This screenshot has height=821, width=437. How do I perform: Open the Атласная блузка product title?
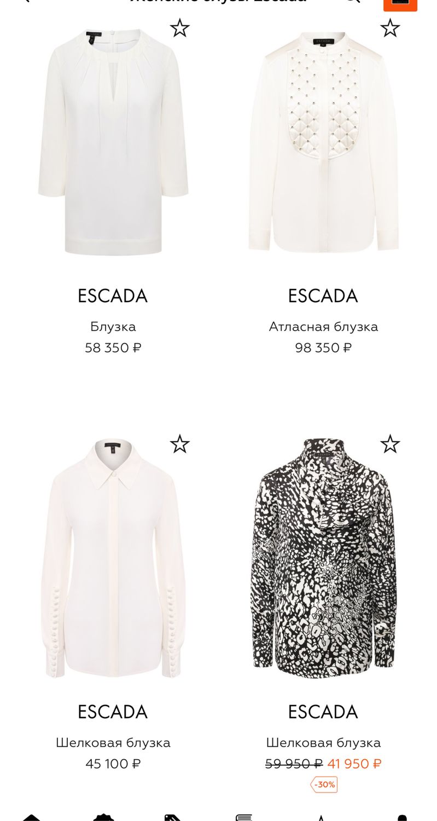pyautogui.click(x=323, y=327)
